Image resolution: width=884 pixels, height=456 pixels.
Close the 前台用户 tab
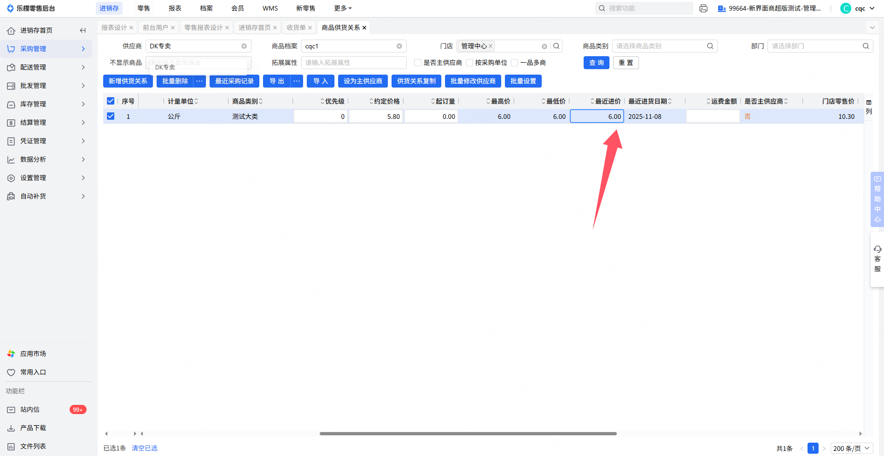(173, 28)
